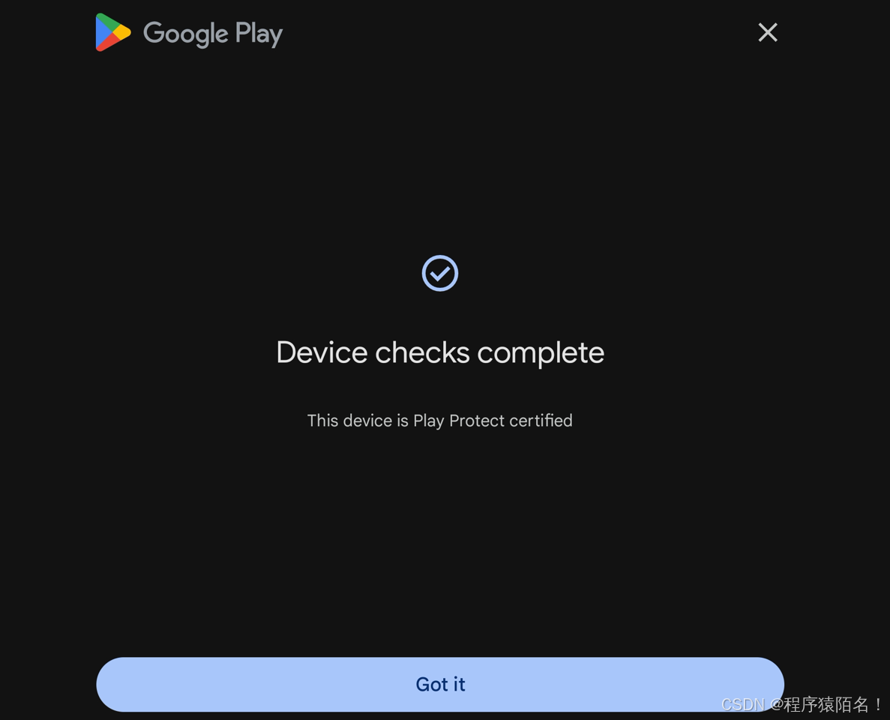Screen dimensions: 890x720
Task: Click the Play Protect certified message
Action: coord(440,421)
